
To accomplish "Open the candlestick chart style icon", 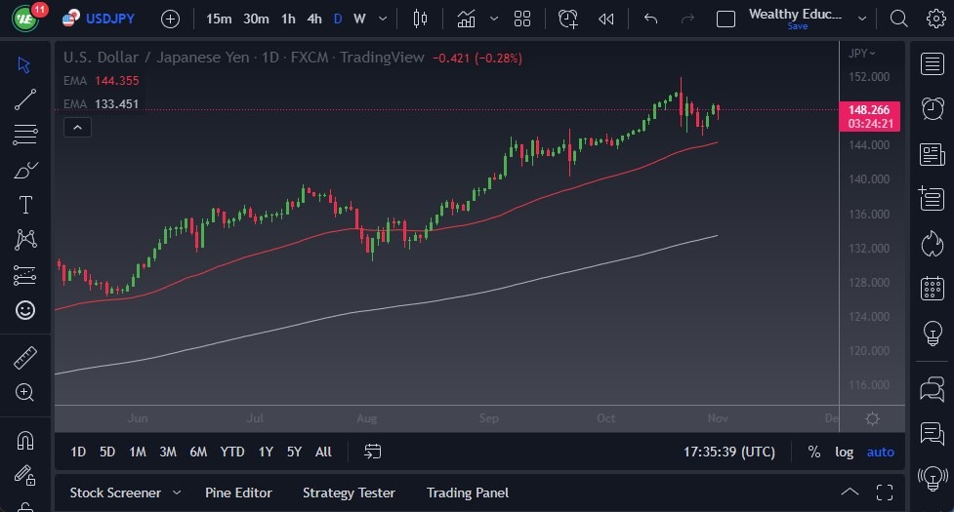I will (x=421, y=19).
